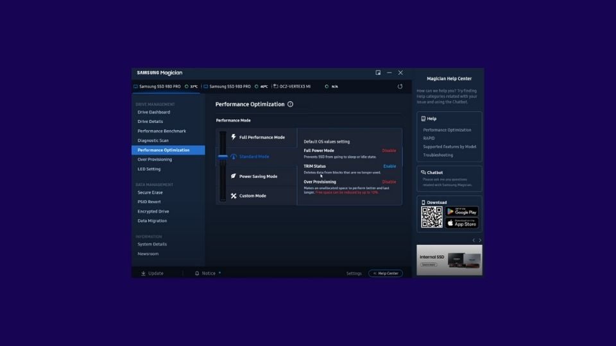Click the Enable value for TRIM Status
616x346 pixels.
[x=389, y=167]
